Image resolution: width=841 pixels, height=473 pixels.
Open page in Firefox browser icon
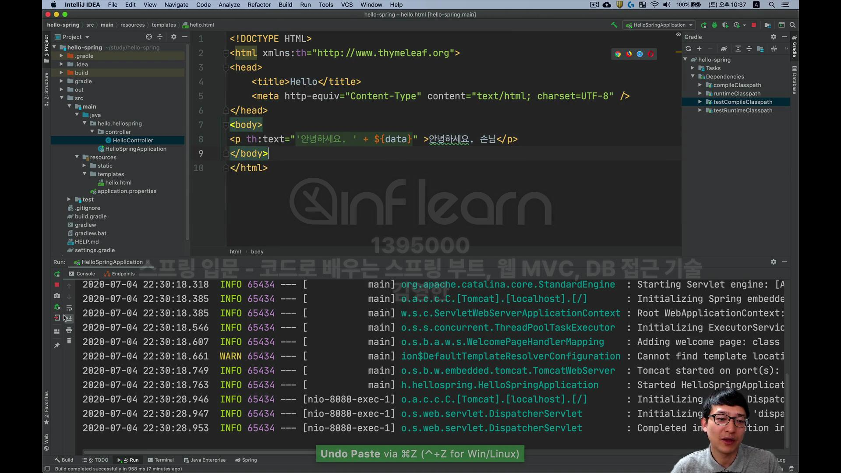(x=629, y=54)
